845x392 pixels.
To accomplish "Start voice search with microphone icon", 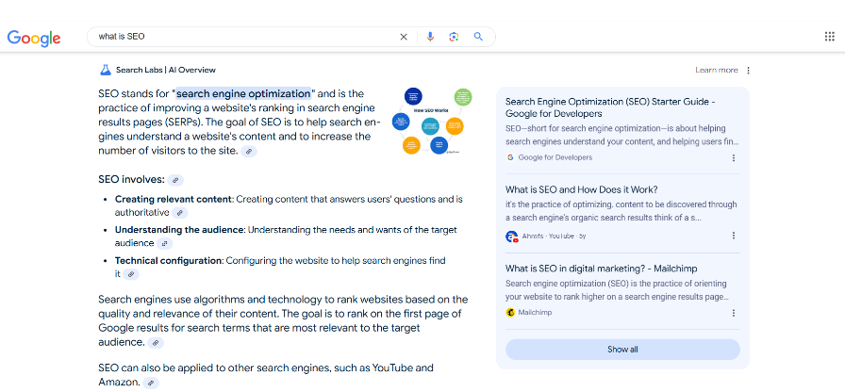I will click(430, 37).
